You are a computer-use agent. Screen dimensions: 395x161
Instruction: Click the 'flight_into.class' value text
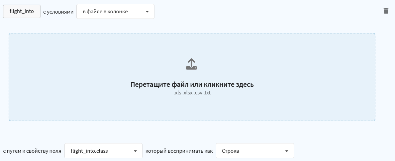click(x=89, y=151)
